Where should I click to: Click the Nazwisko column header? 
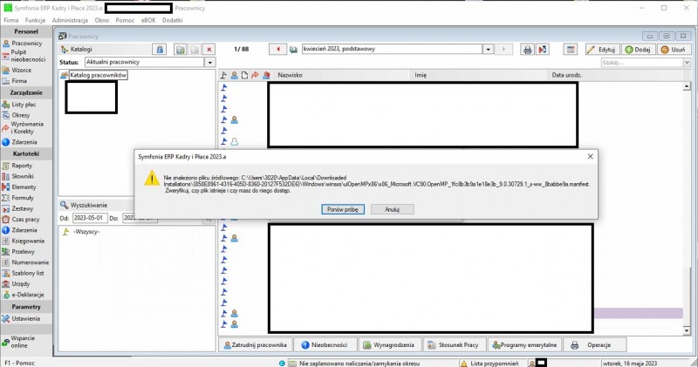tap(342, 75)
